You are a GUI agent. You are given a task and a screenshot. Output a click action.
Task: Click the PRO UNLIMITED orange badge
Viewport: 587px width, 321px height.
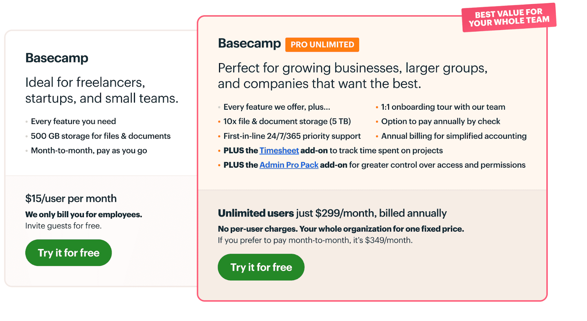[x=322, y=45]
